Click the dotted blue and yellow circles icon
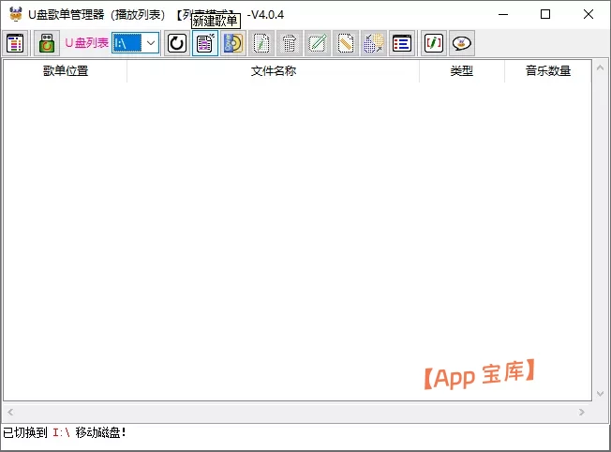The width and height of the screenshot is (611, 452). tap(373, 43)
